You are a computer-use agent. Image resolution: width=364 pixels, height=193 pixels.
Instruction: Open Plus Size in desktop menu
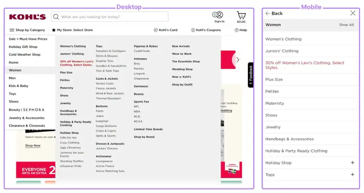[66, 72]
